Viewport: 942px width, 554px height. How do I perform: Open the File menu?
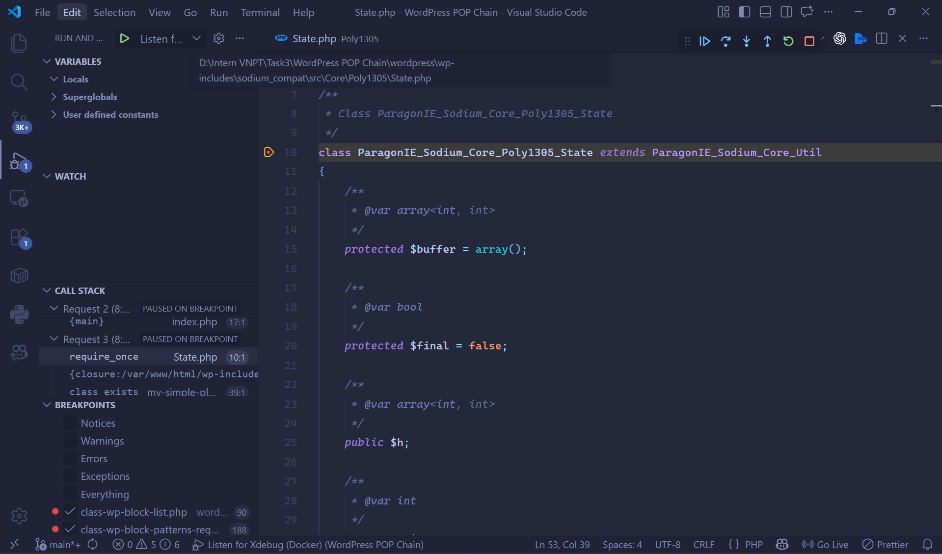tap(42, 12)
